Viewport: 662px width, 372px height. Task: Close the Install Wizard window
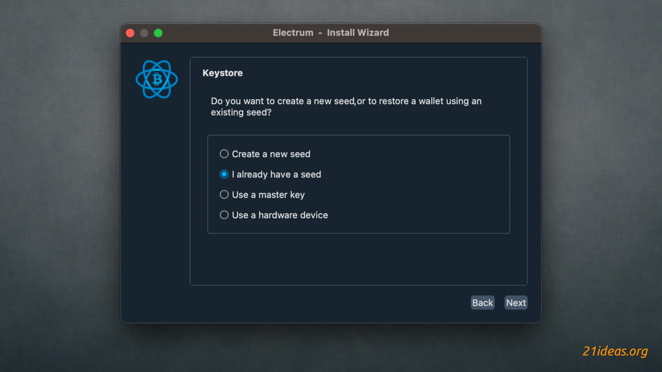click(130, 33)
